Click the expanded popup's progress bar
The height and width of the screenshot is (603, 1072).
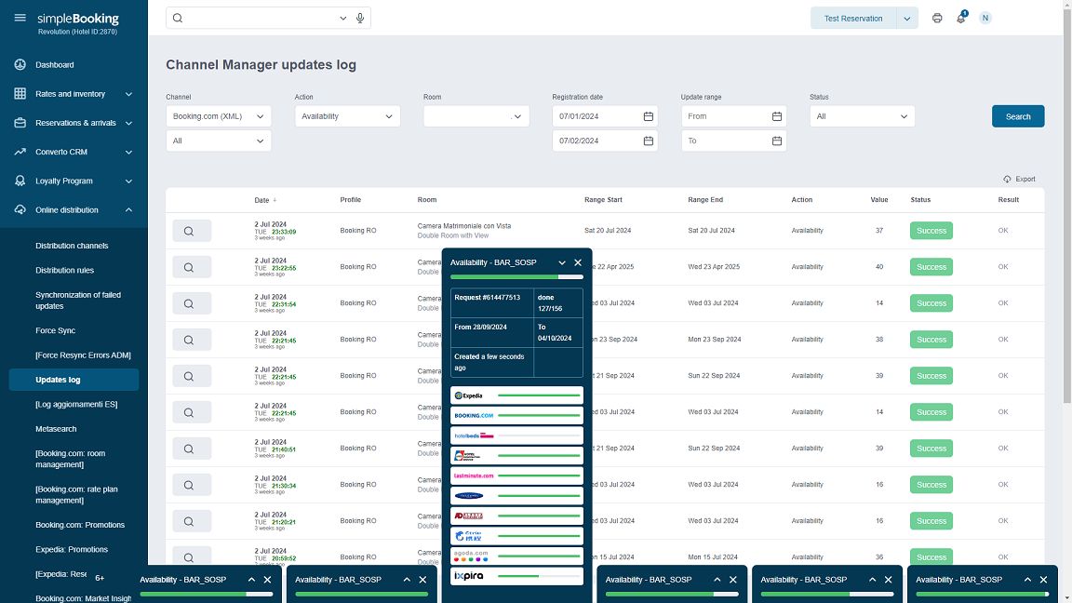[x=516, y=277]
